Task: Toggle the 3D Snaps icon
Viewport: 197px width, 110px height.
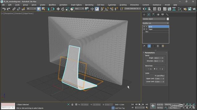Action: [102, 9]
